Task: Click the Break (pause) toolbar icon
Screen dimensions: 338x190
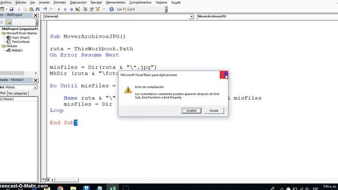Action: [x=65, y=9]
